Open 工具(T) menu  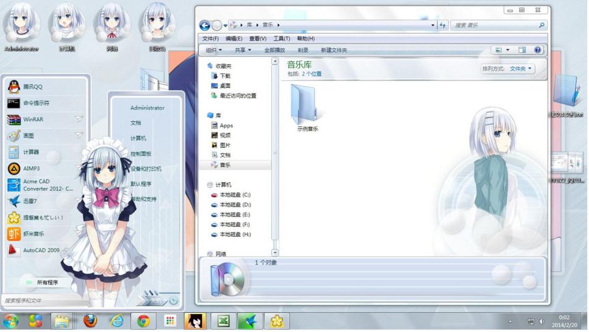pos(282,39)
